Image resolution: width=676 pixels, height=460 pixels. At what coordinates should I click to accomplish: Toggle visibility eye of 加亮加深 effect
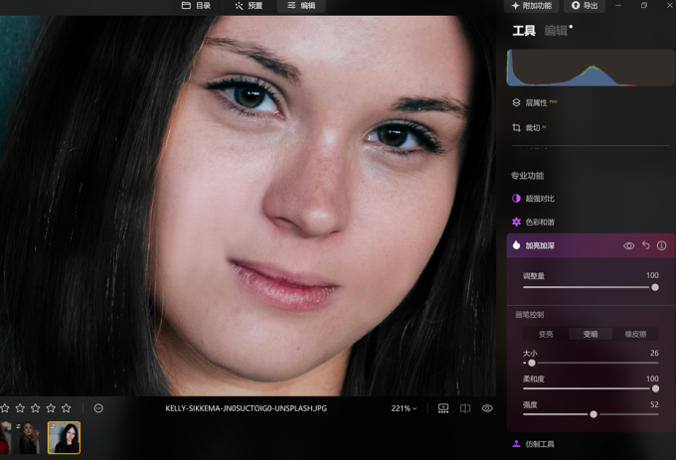(x=628, y=245)
